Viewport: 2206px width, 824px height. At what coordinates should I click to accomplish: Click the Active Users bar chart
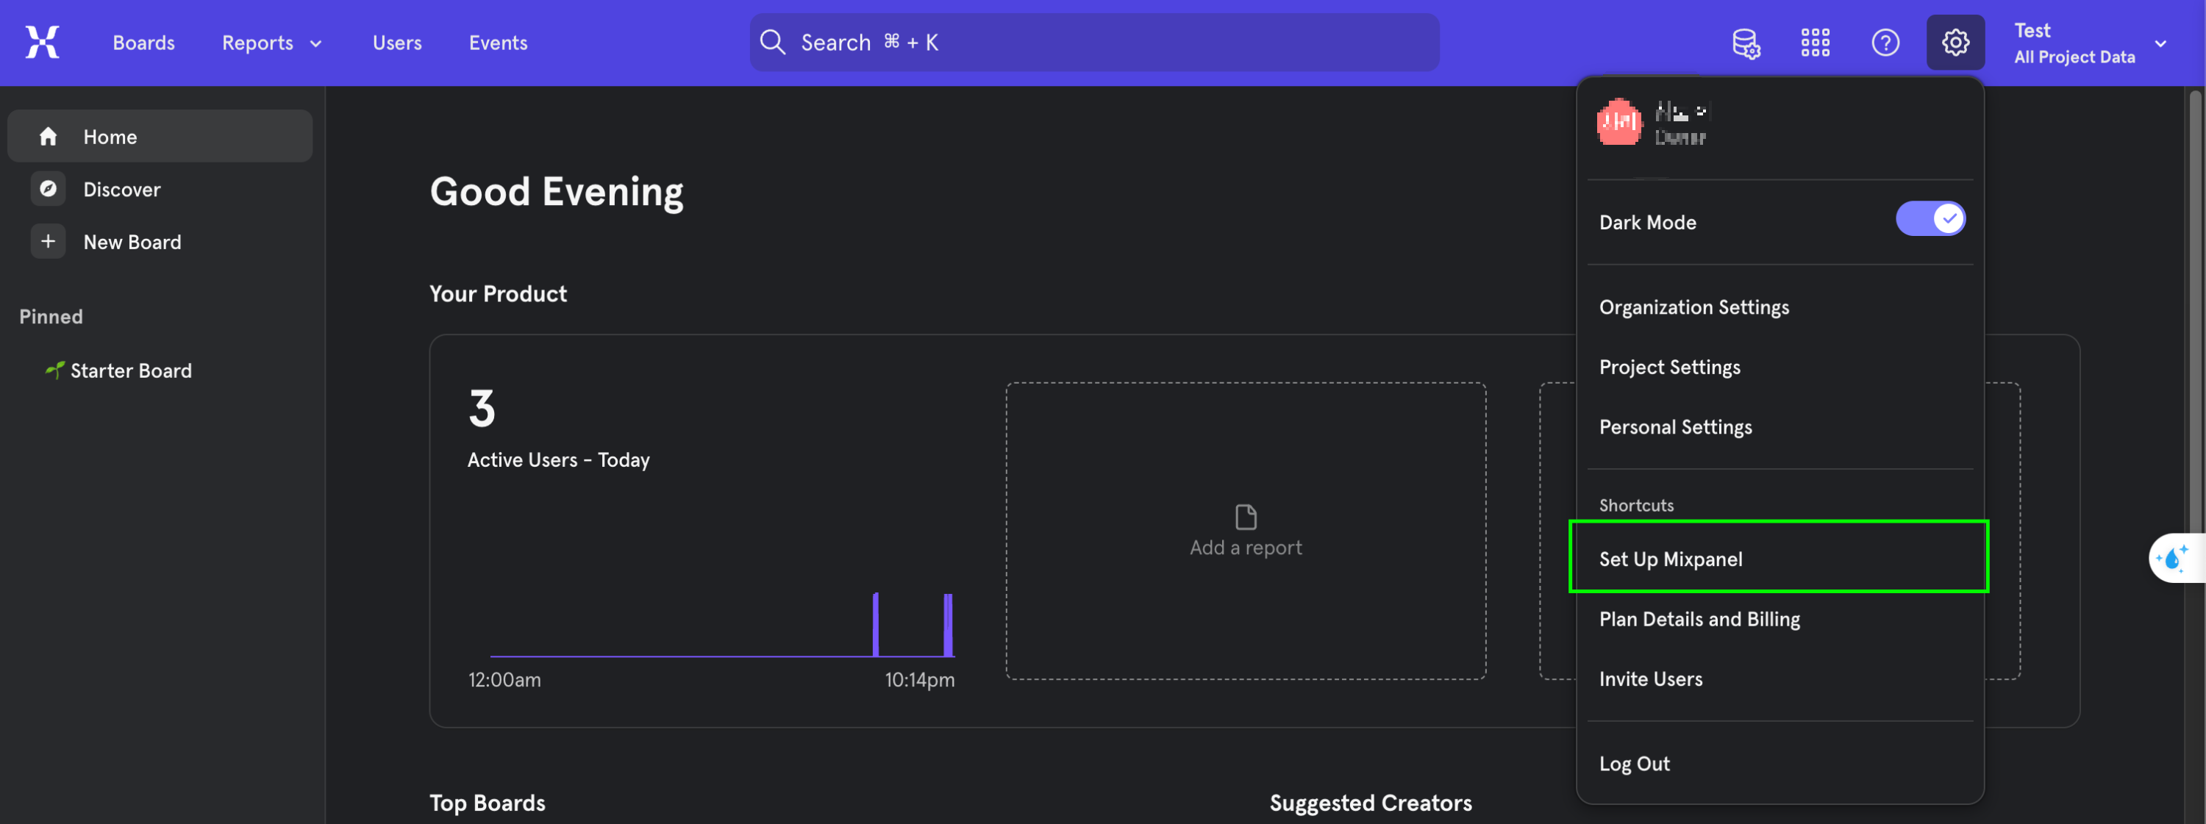(722, 625)
